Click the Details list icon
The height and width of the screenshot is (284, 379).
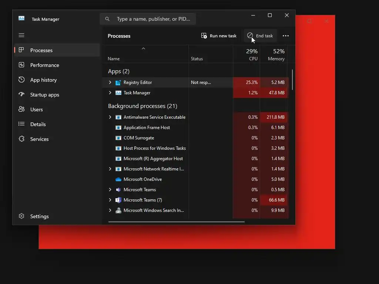[21, 124]
